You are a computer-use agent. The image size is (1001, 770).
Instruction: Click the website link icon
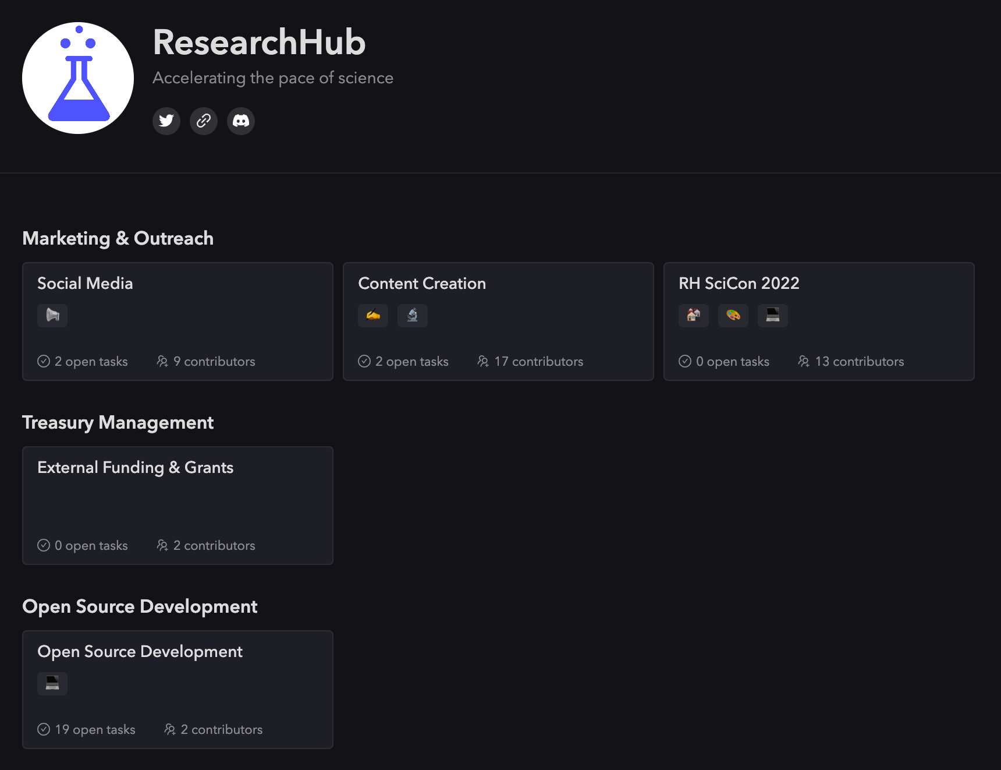point(203,121)
